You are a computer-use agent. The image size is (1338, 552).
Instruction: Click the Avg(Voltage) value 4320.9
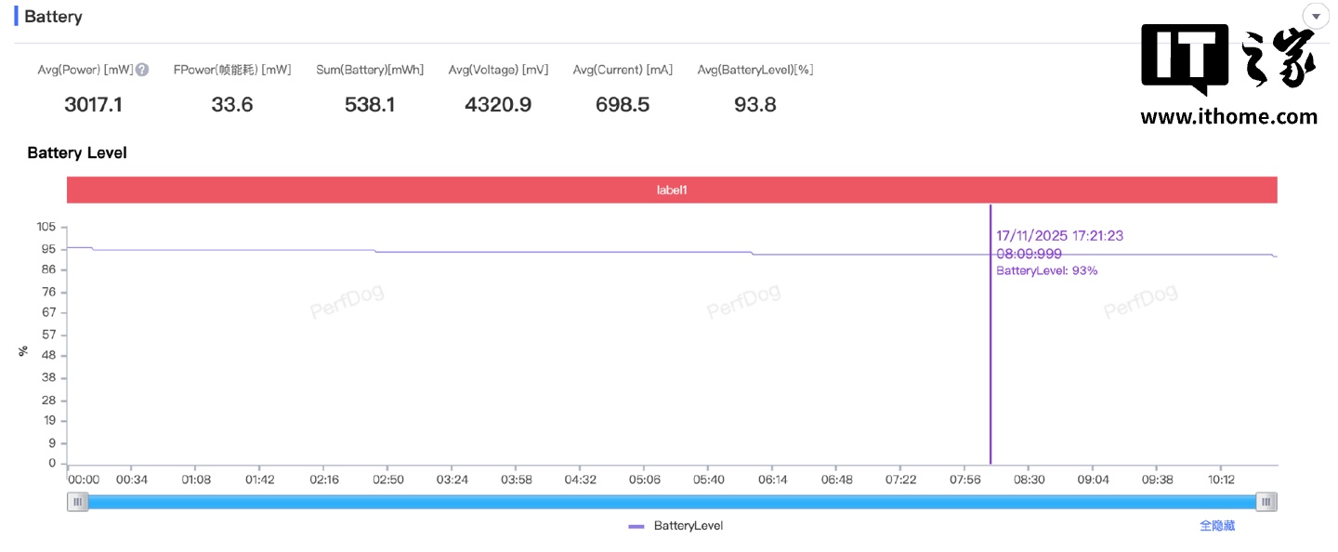coord(498,104)
